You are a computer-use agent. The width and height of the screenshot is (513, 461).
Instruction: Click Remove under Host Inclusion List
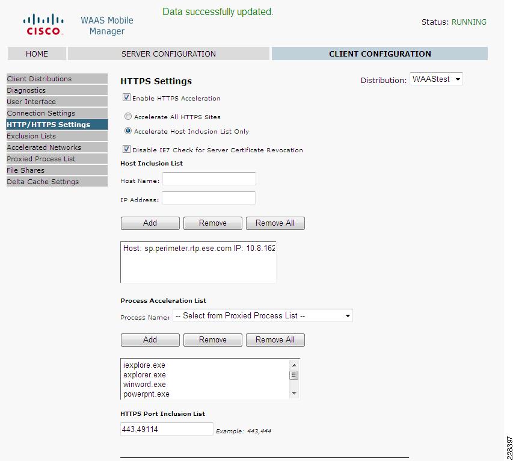[x=213, y=223]
